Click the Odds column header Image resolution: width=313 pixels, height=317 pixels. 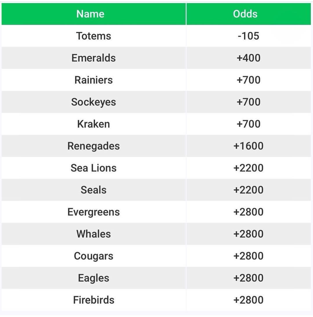245,14
